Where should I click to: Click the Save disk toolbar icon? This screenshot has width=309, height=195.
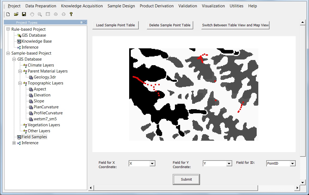(24, 14)
